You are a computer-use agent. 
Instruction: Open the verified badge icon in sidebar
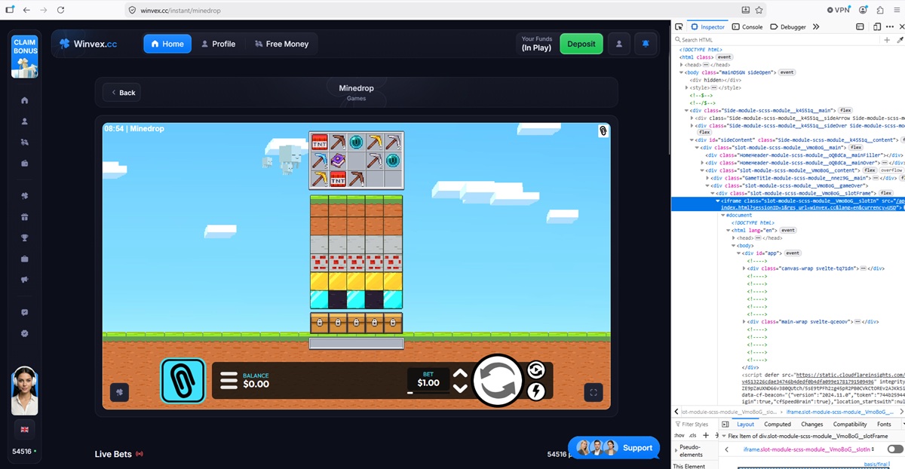25,333
